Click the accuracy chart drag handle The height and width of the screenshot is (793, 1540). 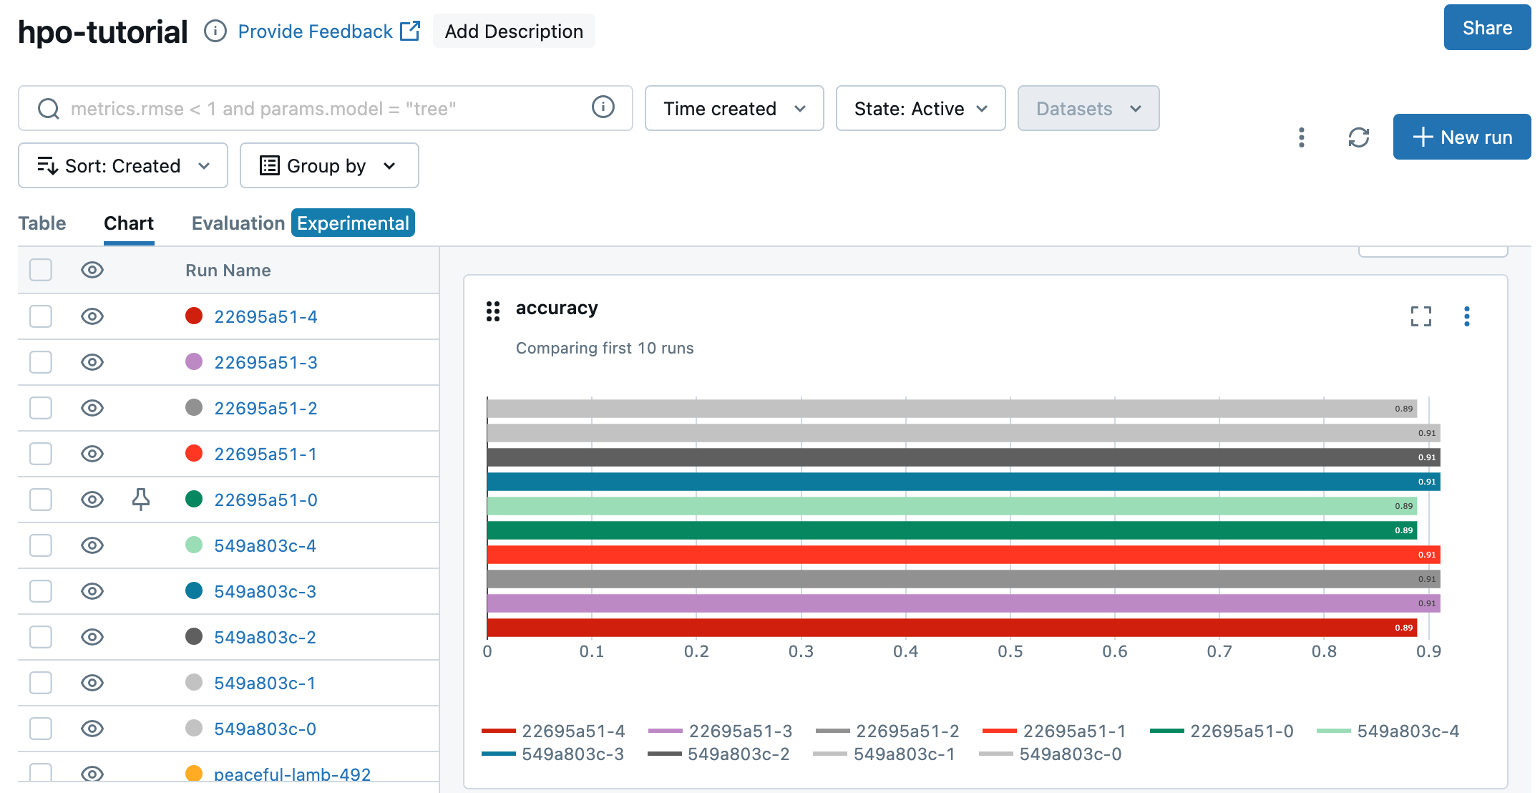(493, 311)
